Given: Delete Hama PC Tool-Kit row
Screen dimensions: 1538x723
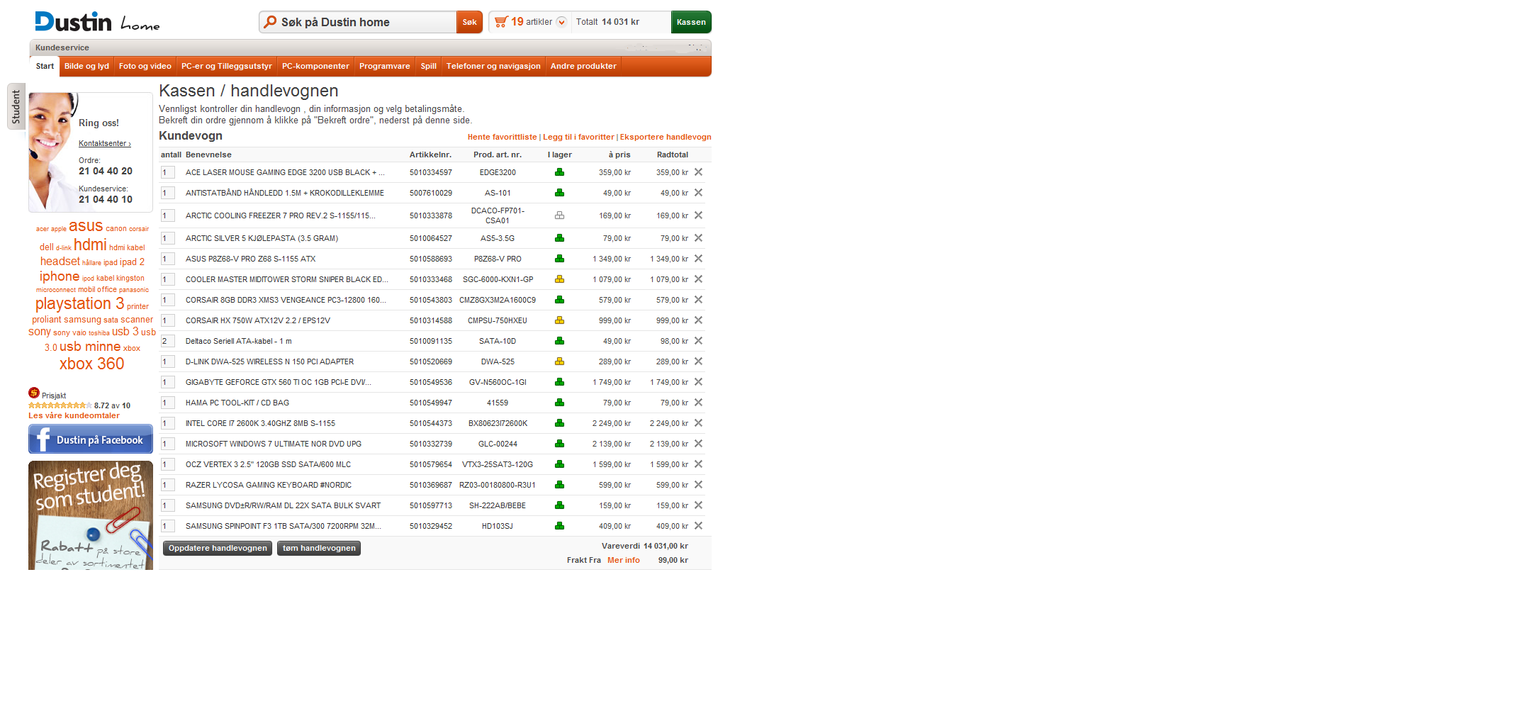Looking at the screenshot, I should [x=698, y=403].
